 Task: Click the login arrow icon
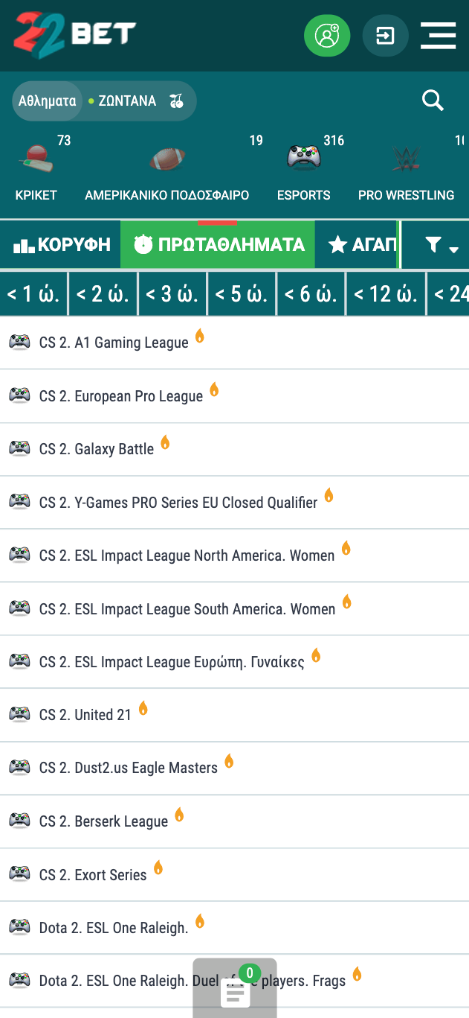(x=385, y=36)
